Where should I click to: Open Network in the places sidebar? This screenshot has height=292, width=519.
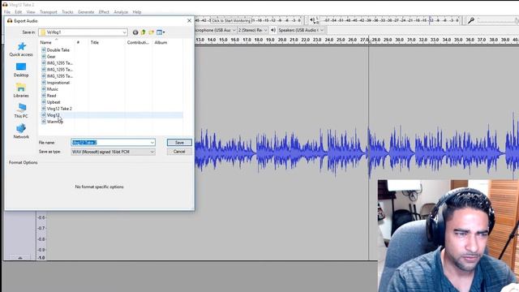click(21, 131)
